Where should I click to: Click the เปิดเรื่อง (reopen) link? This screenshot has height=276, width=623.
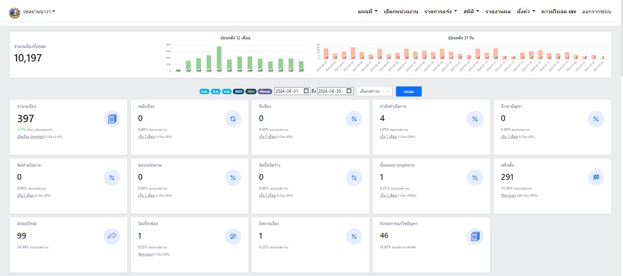pyautogui.click(x=31, y=137)
